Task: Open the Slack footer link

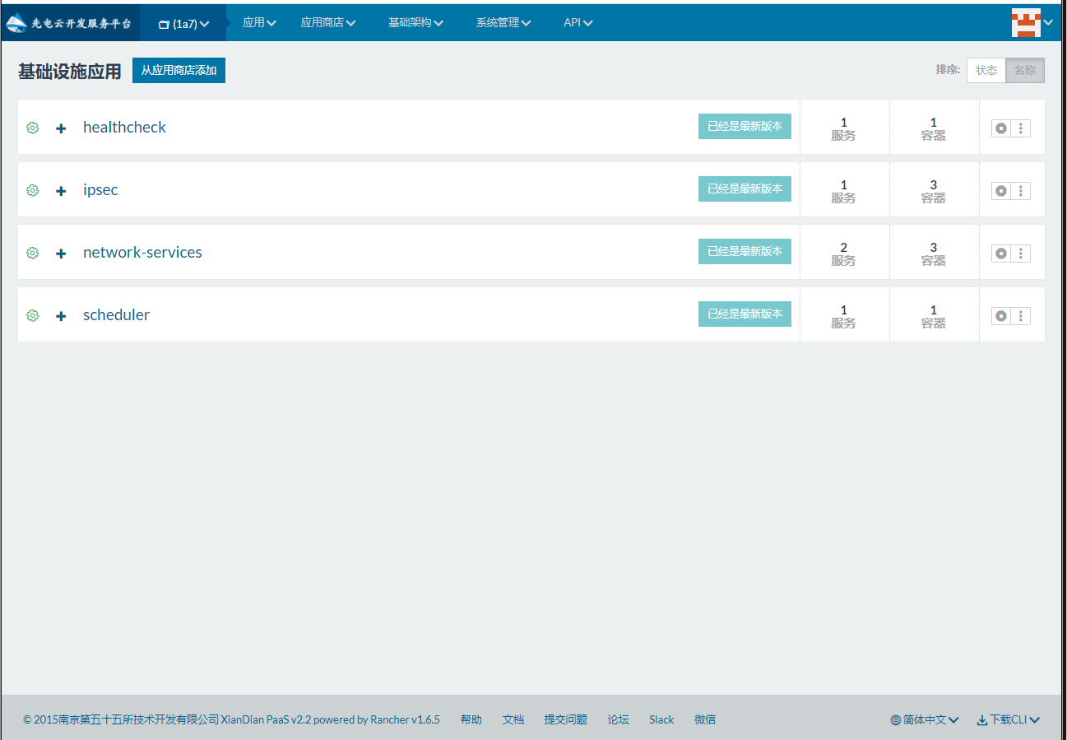Action: point(661,719)
